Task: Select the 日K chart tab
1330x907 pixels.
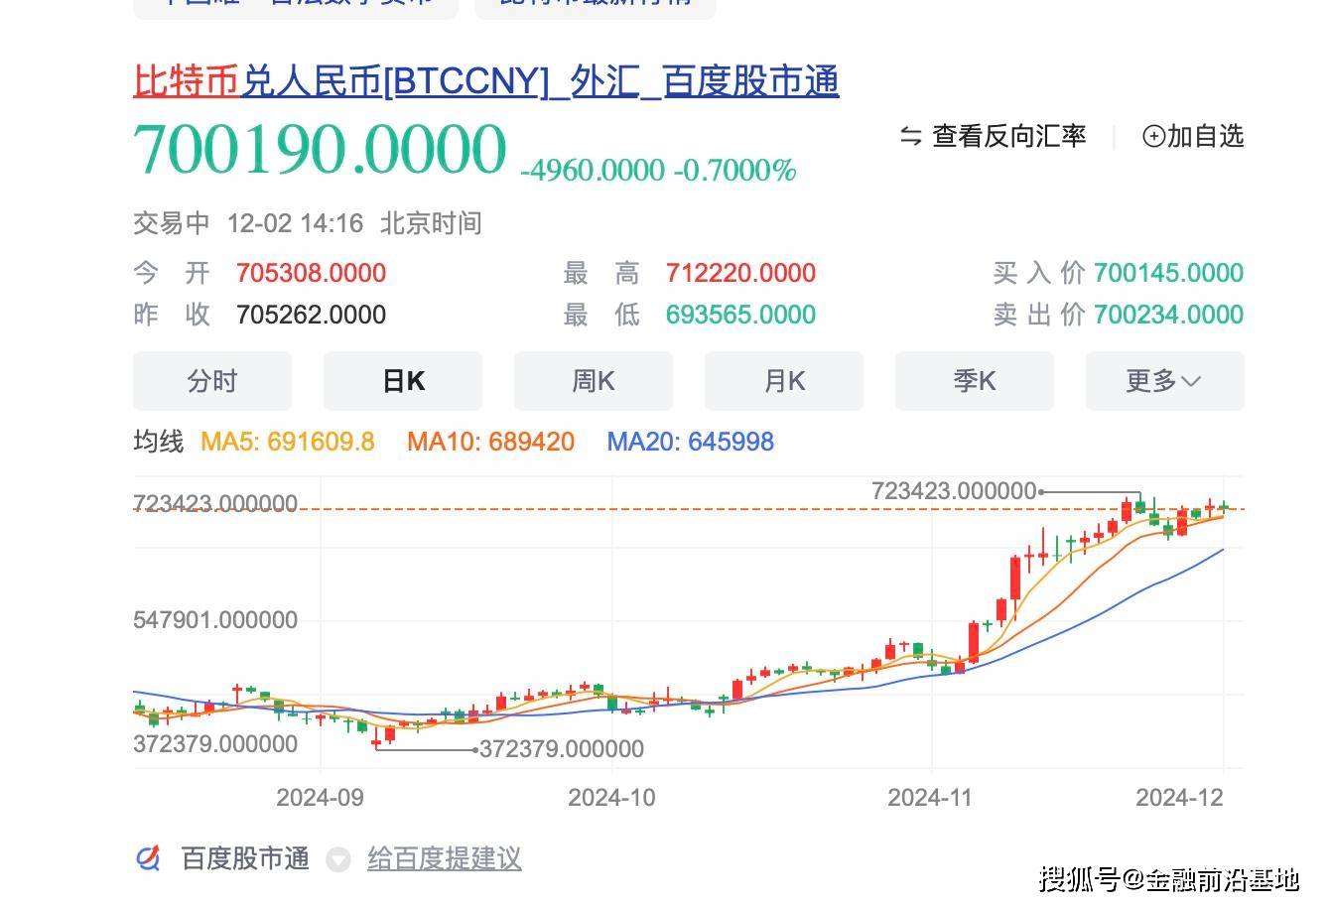Action: (403, 381)
